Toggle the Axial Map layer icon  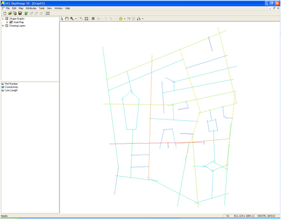11,22
